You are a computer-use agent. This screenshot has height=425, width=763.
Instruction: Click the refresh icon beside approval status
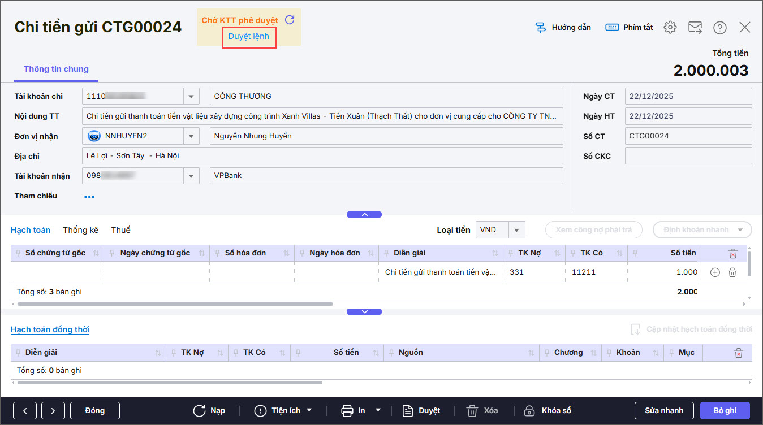point(290,20)
